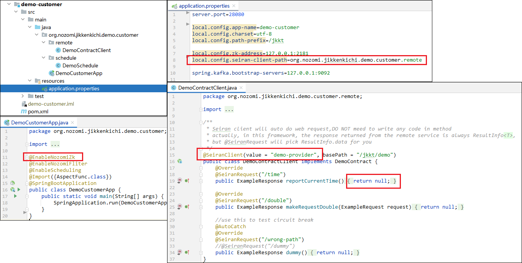
Task: Click runnable class icon of DemoCustomerApp in tree
Action: [x=51, y=73]
